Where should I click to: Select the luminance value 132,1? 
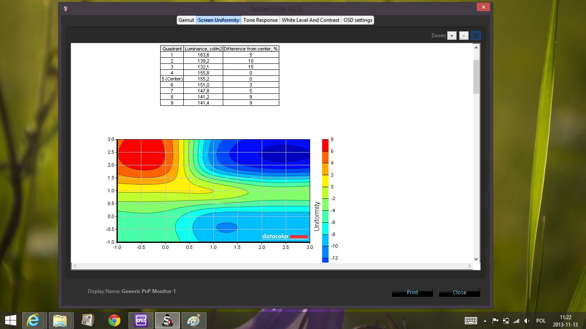coord(203,67)
